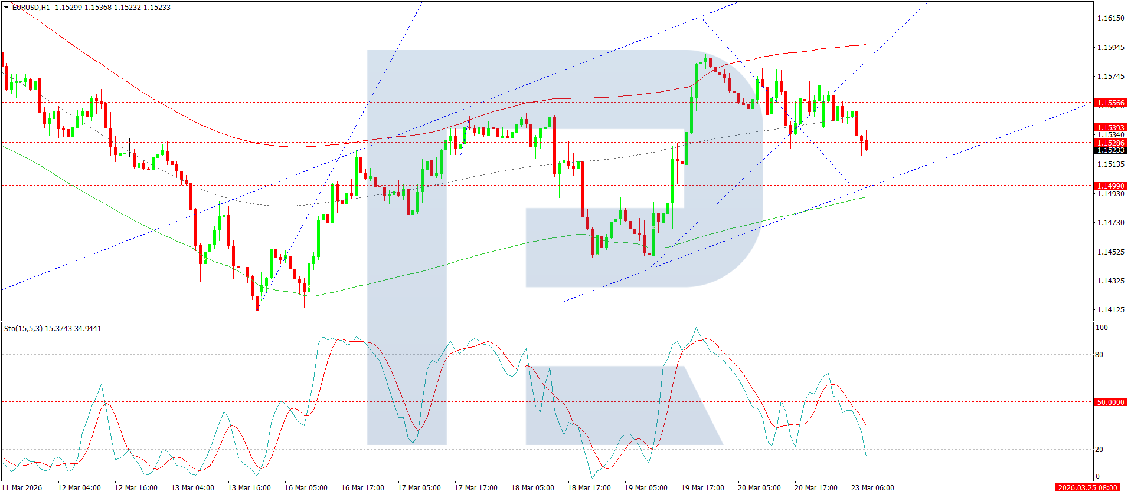This screenshot has width=1131, height=495.
Task: Click the 17 Mar 17:00 time label
Action: pos(476,488)
